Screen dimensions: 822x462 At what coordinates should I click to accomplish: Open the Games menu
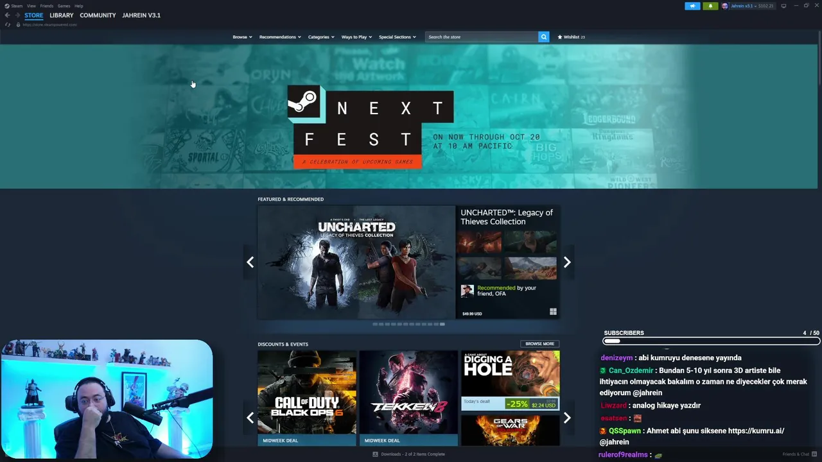pos(64,6)
